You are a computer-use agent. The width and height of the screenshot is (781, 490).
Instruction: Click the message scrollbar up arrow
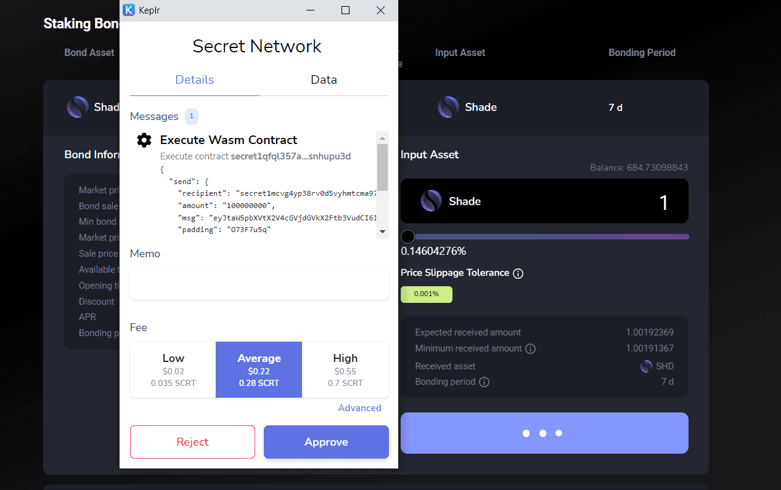click(382, 137)
